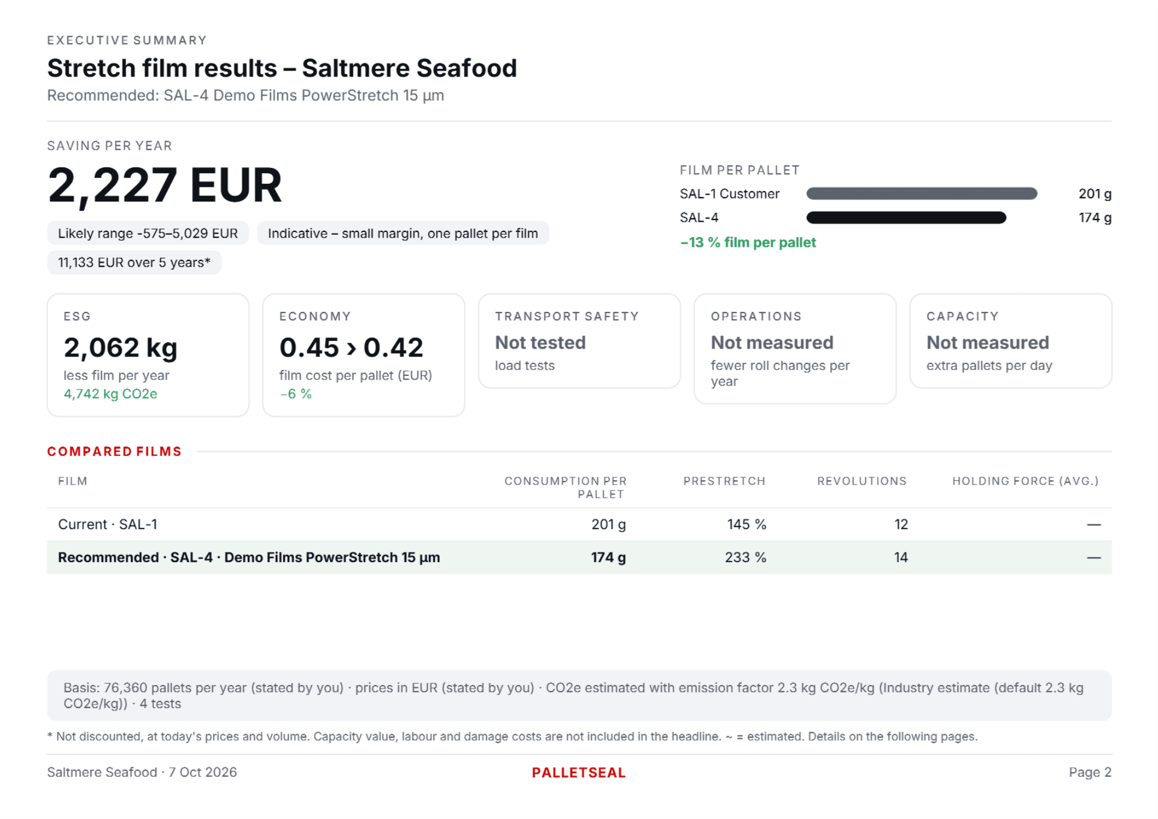Click the 2,227 EUR saving headline

[164, 185]
